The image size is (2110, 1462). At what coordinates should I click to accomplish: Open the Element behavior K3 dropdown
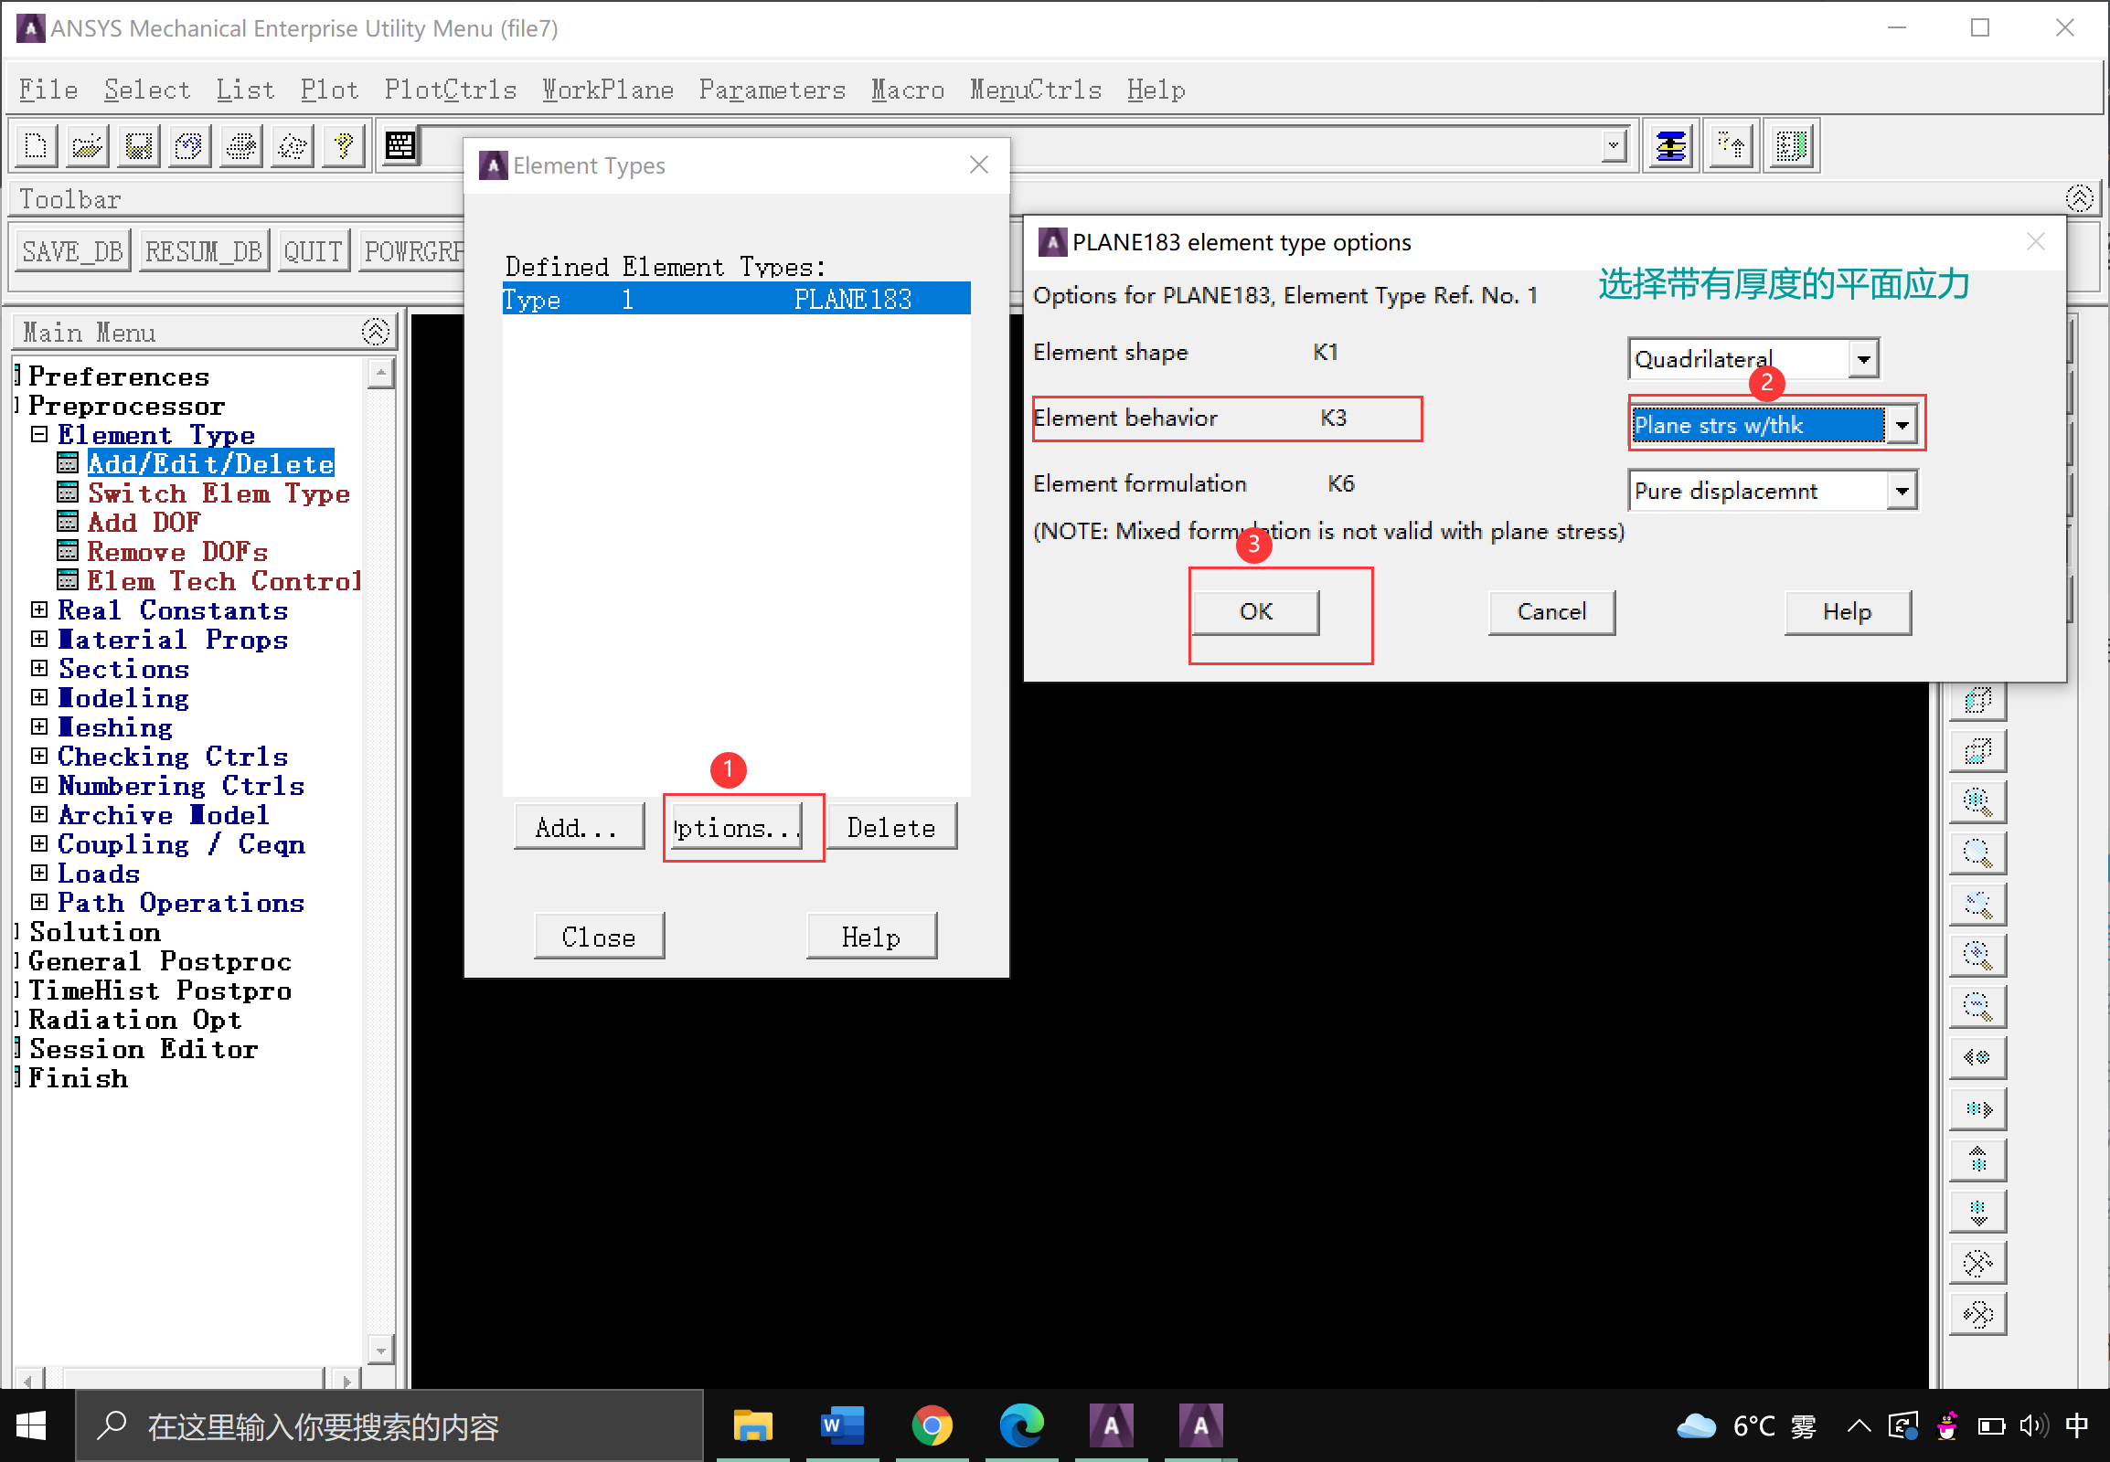click(1902, 425)
